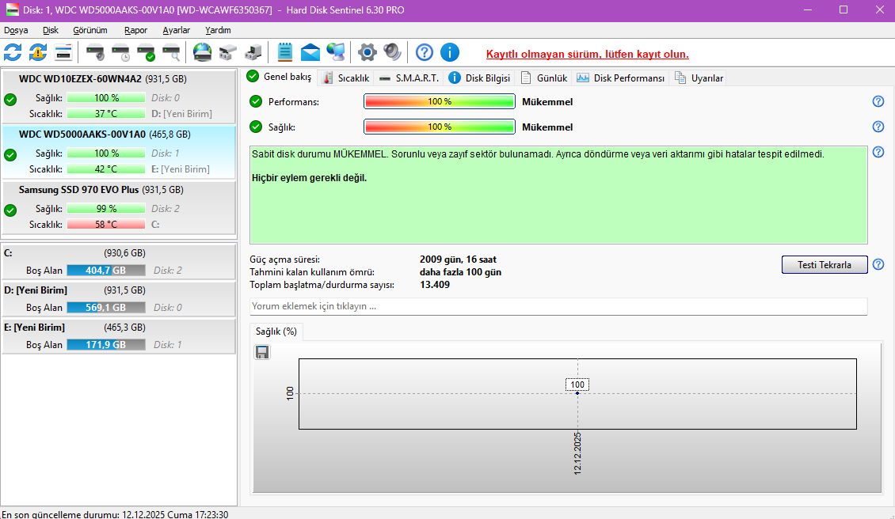Screen dimensions: 895x519
Task: Click the disk with green checkmark icon
Action: point(146,52)
